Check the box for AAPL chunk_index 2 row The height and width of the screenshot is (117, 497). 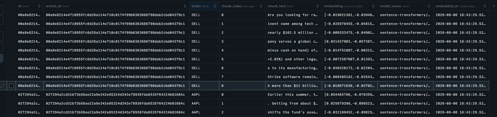(11, 112)
